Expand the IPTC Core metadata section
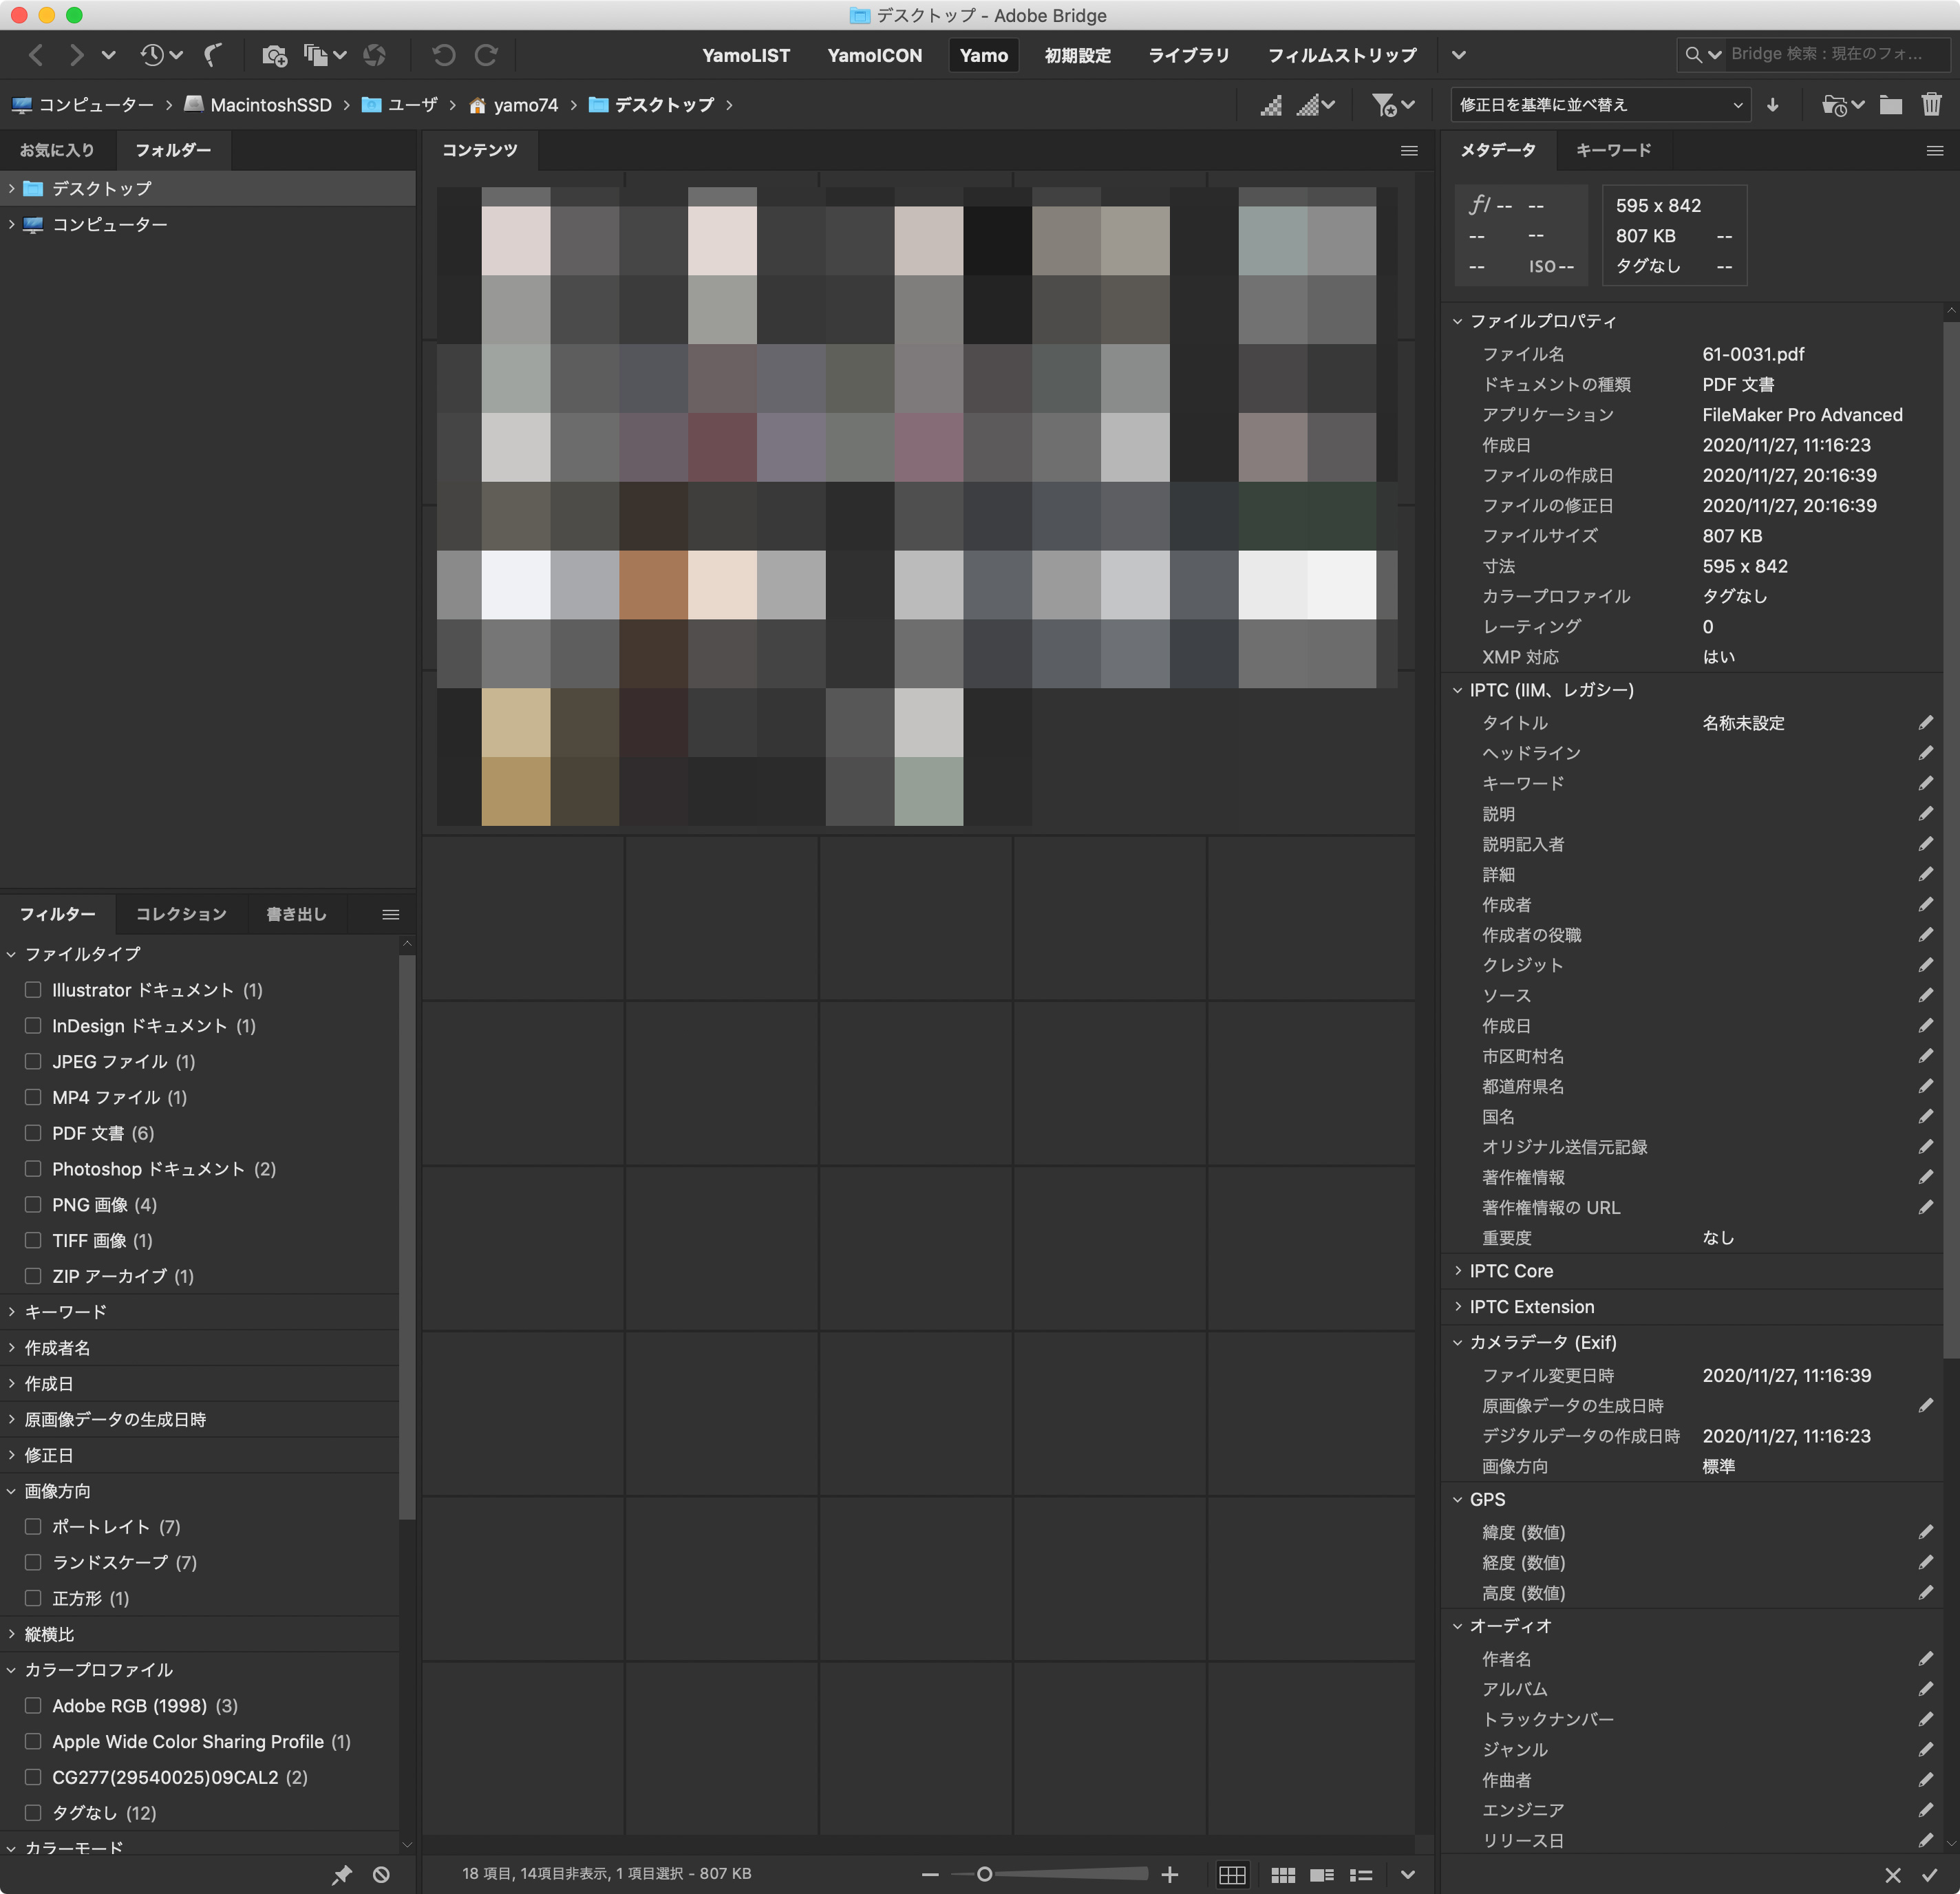 pyautogui.click(x=1458, y=1271)
